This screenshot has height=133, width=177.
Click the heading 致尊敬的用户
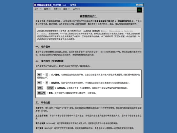click(x=88, y=16)
